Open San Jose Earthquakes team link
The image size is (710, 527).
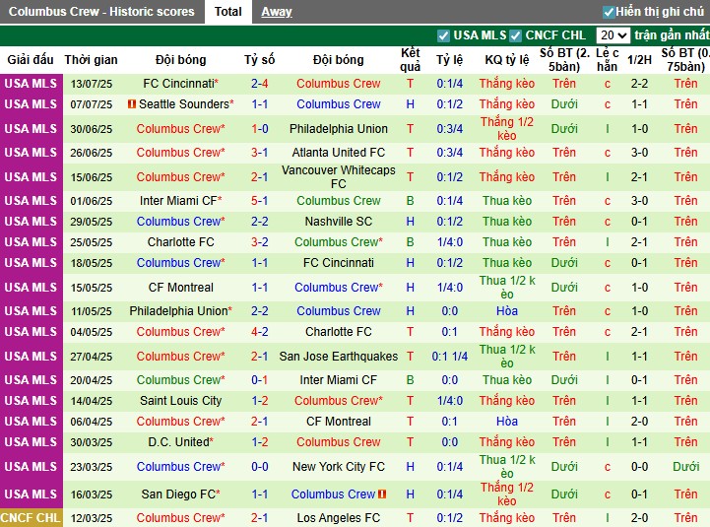(x=338, y=357)
